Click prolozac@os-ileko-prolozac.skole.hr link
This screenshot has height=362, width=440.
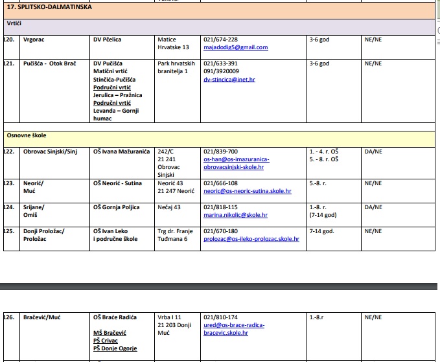[x=251, y=239]
